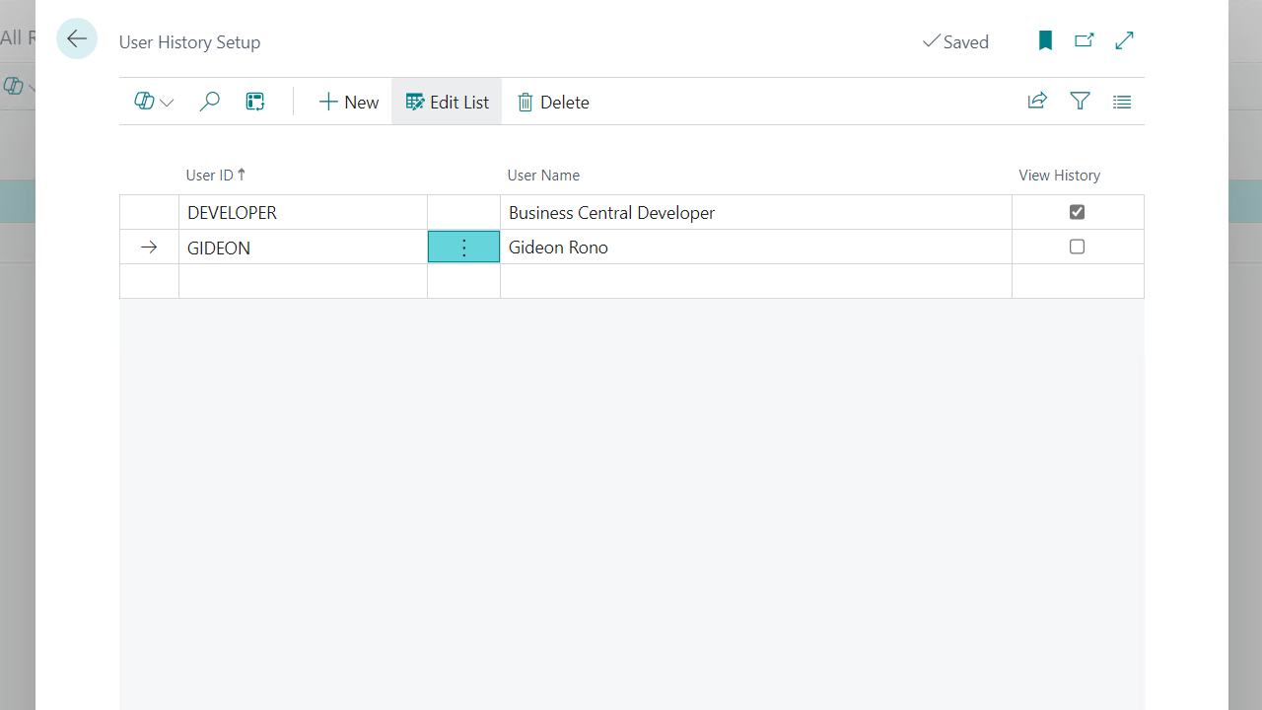The height and width of the screenshot is (710, 1262).
Task: Open the ellipsis menu on the GIDEON row
Action: pyautogui.click(x=463, y=248)
